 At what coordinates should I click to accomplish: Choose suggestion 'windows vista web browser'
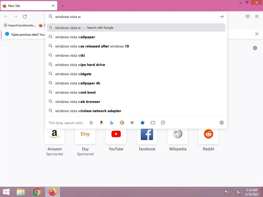coord(136,102)
